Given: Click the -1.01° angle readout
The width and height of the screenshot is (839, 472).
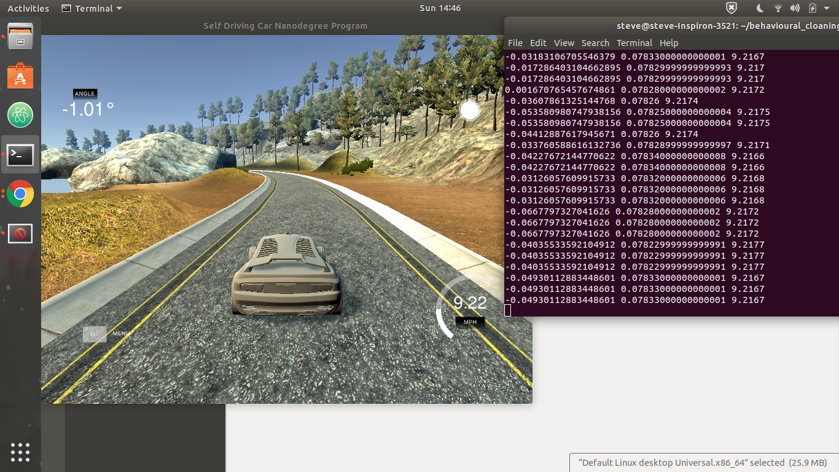Looking at the screenshot, I should [x=88, y=109].
